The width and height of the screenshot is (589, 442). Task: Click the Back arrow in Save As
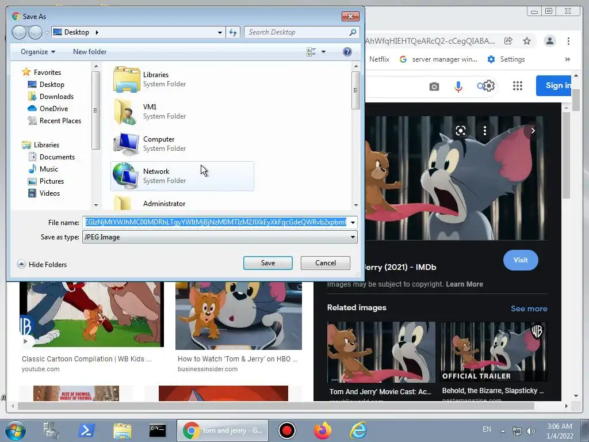19,32
